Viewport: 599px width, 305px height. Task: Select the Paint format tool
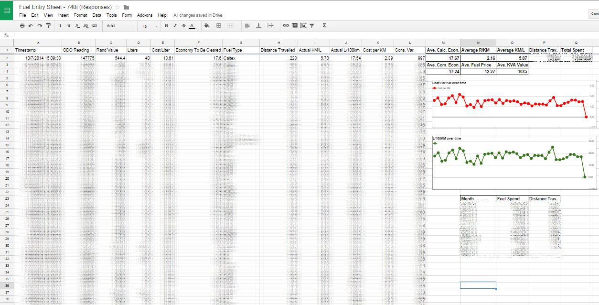[x=48, y=26]
